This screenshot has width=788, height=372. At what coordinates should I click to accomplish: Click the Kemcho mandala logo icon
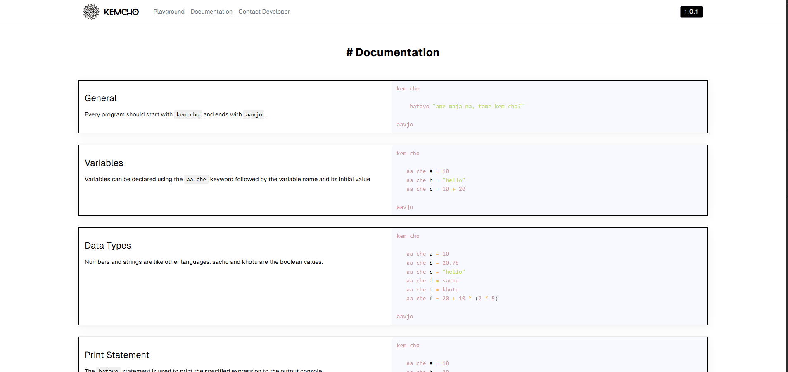click(x=91, y=12)
